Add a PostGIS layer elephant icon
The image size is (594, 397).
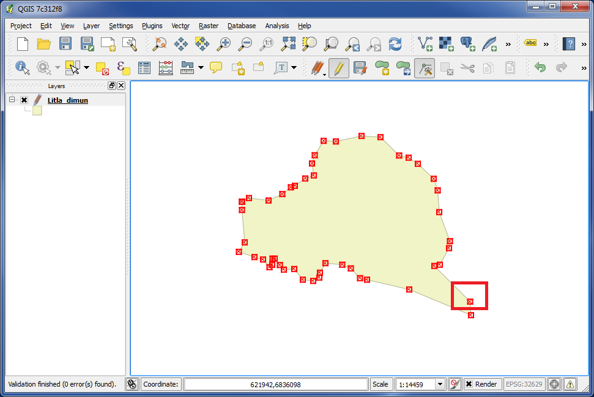467,44
